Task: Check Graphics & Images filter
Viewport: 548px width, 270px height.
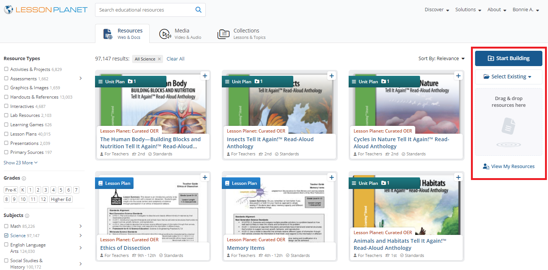Action: 6,88
